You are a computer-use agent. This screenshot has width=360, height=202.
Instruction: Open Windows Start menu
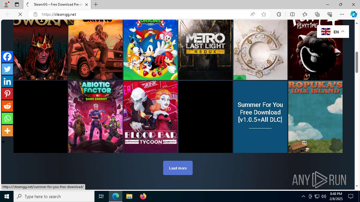(7, 196)
